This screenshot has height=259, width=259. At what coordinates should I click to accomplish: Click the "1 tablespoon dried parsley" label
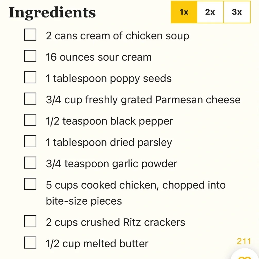coord(109,142)
